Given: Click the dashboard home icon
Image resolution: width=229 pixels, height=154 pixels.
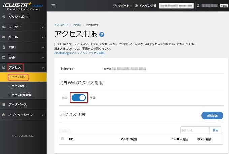Looking at the screenshot, I should click(4, 17).
